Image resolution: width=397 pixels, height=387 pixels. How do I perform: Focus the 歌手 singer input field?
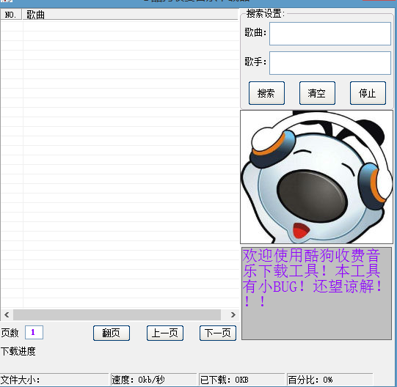pos(330,63)
